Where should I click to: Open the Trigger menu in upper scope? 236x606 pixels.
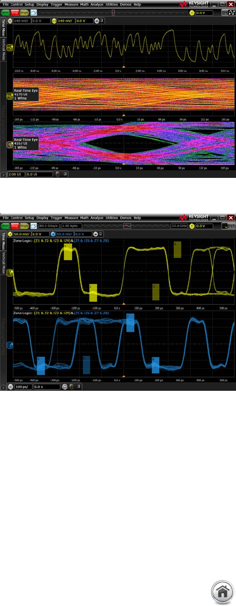point(56,5)
